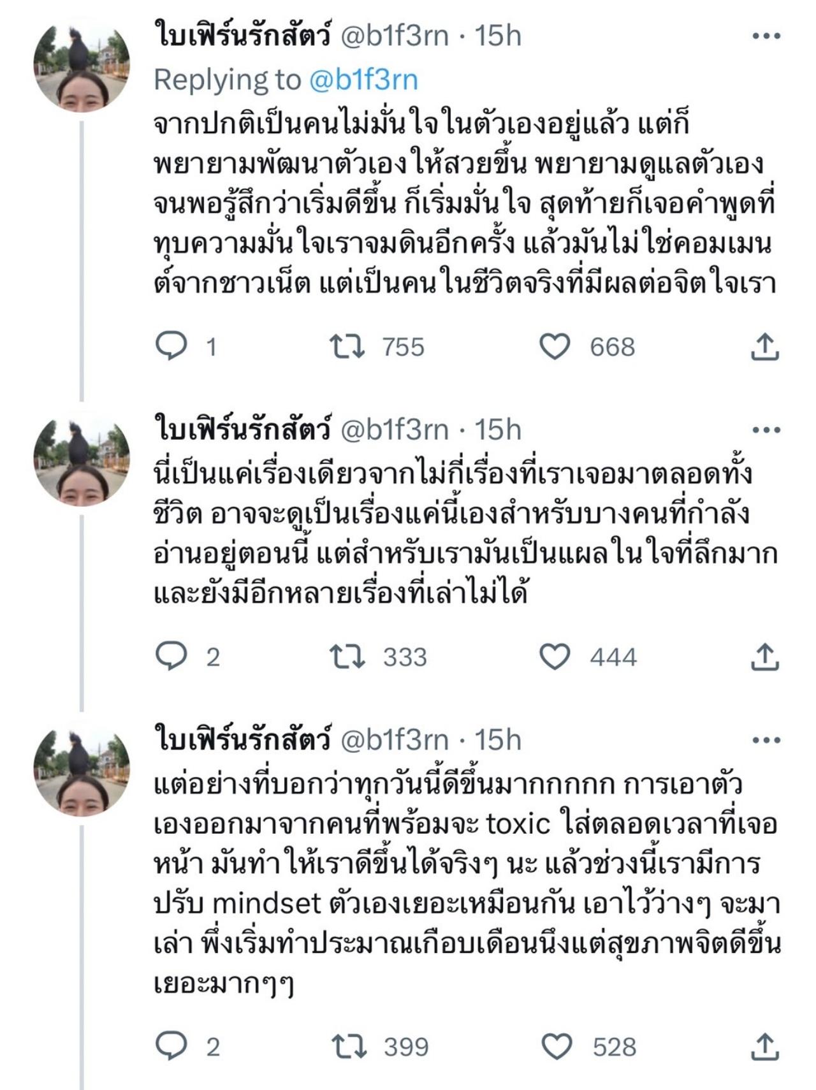Screen dimensions: 816x1090
Task: Retweet the tweet with 399 retweets
Action: pos(349,1046)
